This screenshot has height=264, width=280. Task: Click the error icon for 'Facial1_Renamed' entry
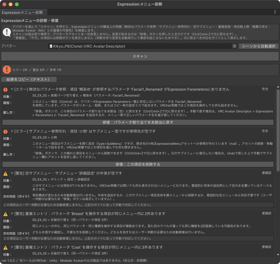click(5, 89)
